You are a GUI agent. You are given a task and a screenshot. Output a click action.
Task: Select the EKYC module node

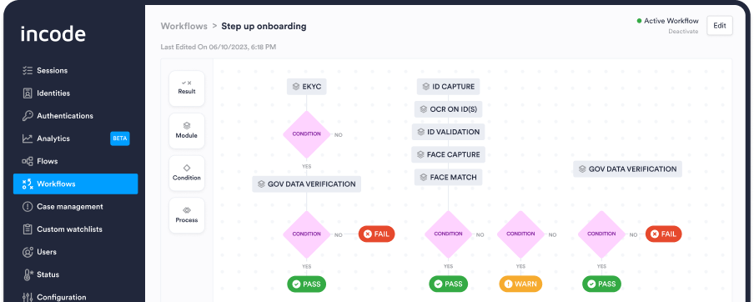click(x=307, y=87)
